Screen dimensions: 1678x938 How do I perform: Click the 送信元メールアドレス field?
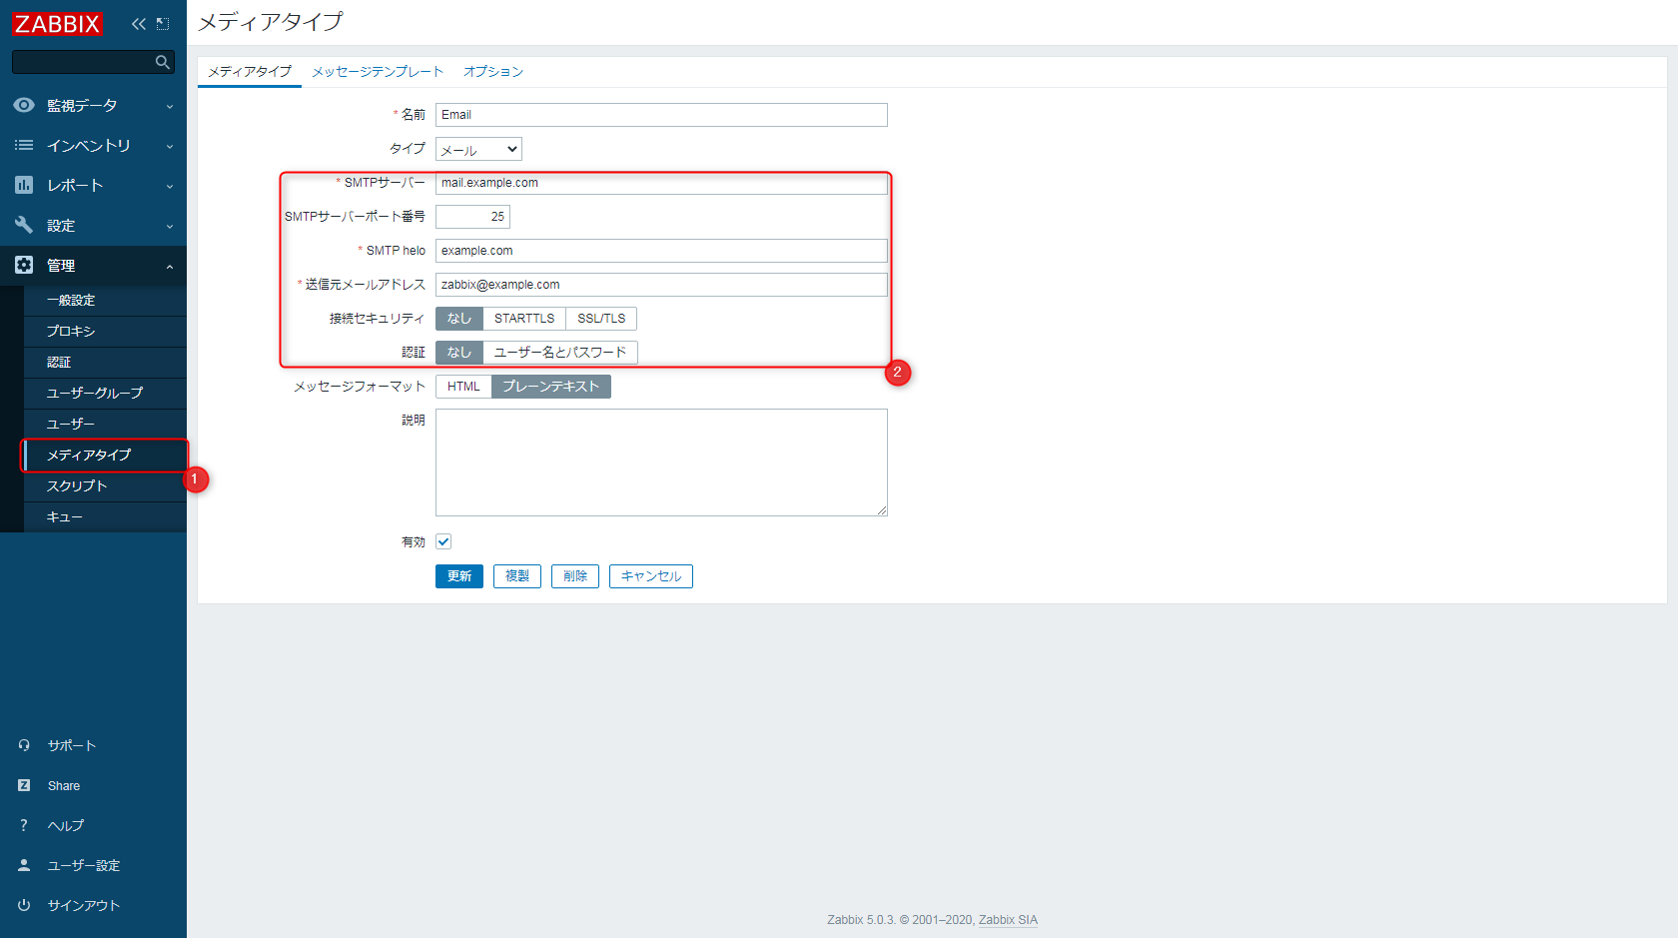point(661,285)
